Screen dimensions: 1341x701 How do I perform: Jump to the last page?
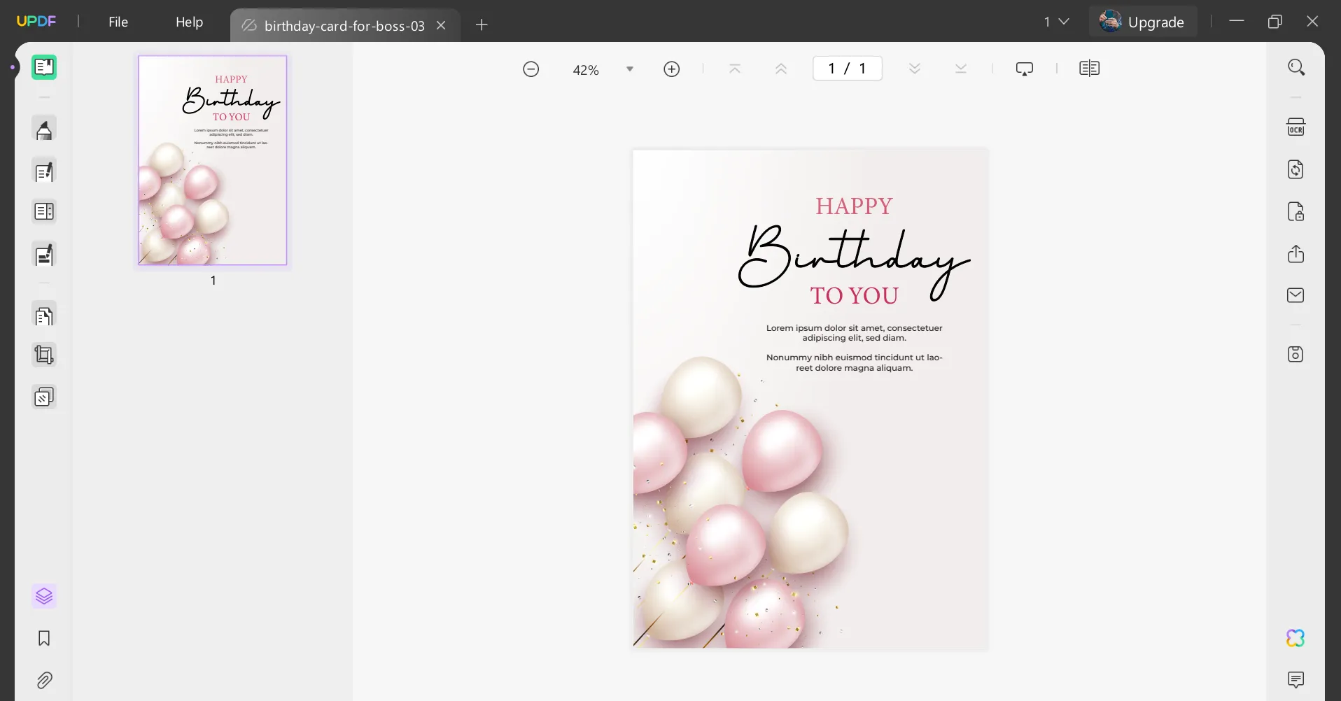click(961, 69)
